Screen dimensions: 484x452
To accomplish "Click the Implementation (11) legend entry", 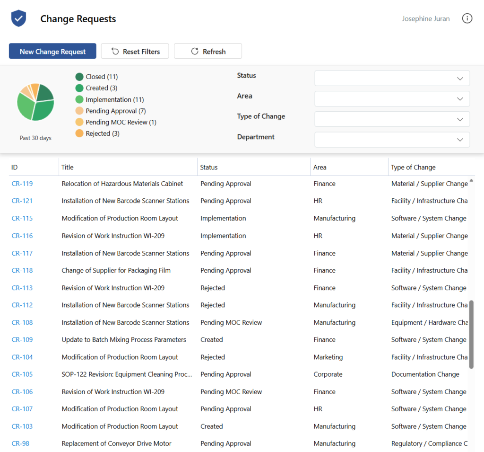I will pyautogui.click(x=110, y=99).
